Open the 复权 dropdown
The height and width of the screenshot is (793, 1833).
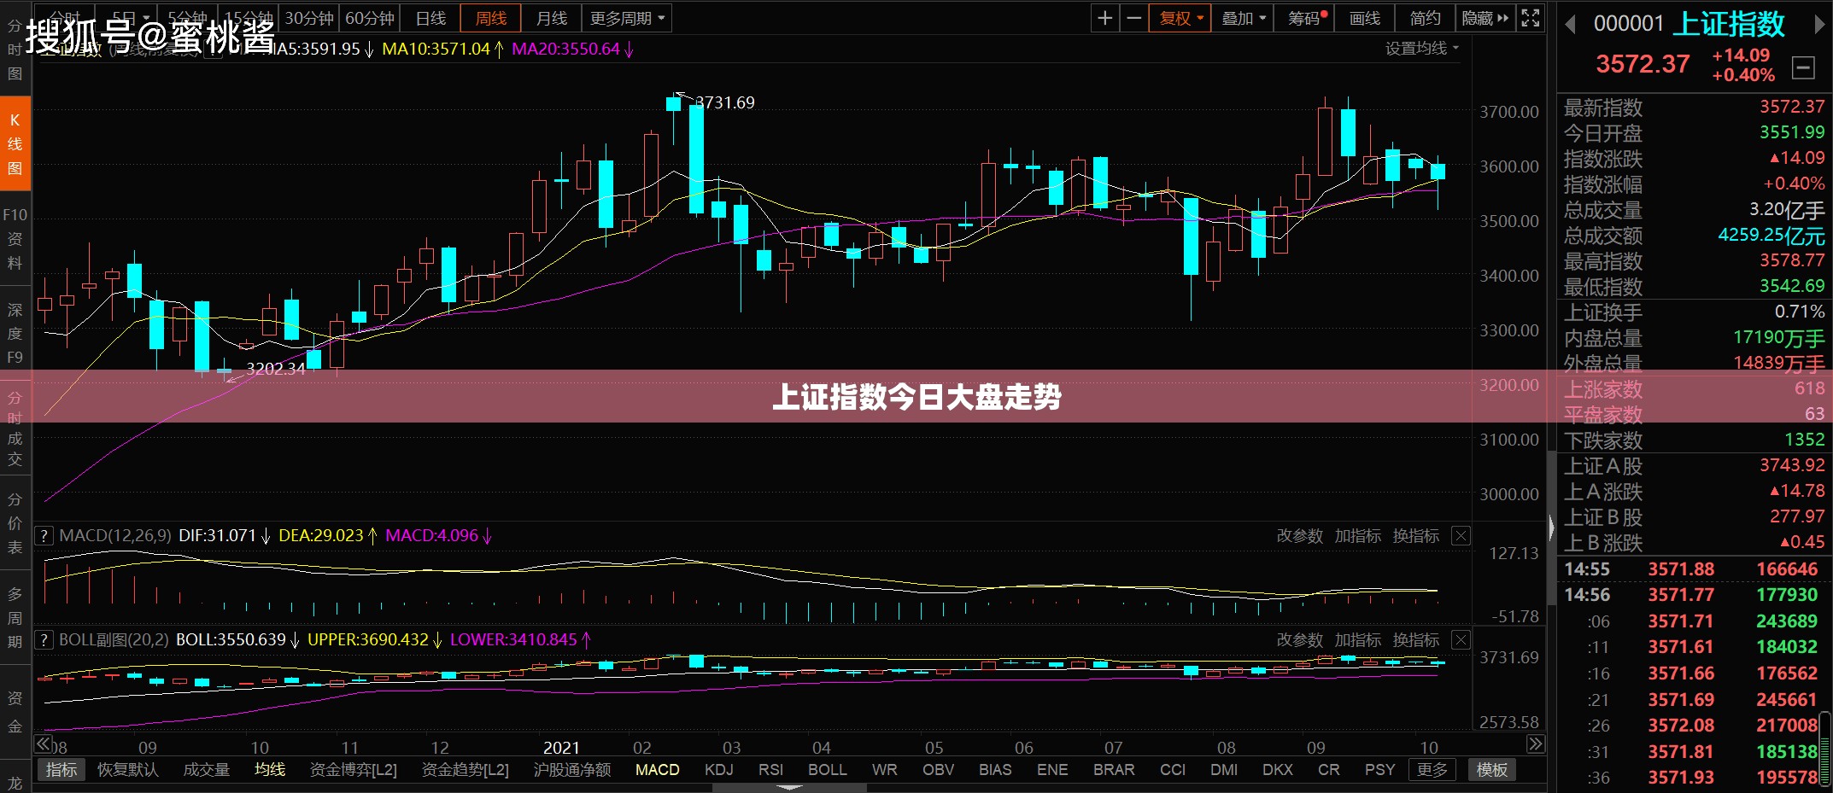click(1180, 18)
